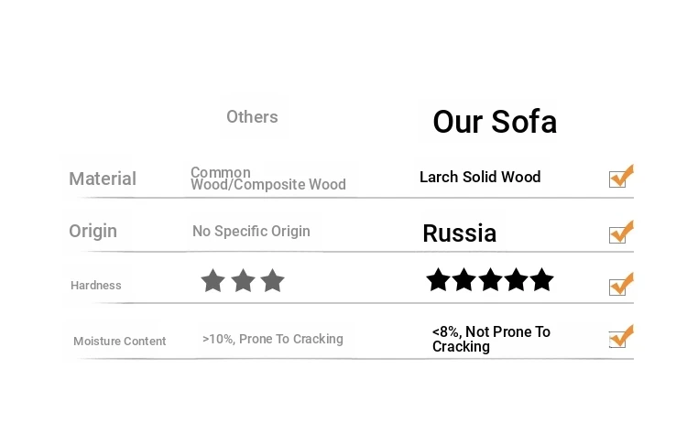This screenshot has height=434, width=687.
Task: Click the 'Russia' origin value
Action: click(x=459, y=233)
